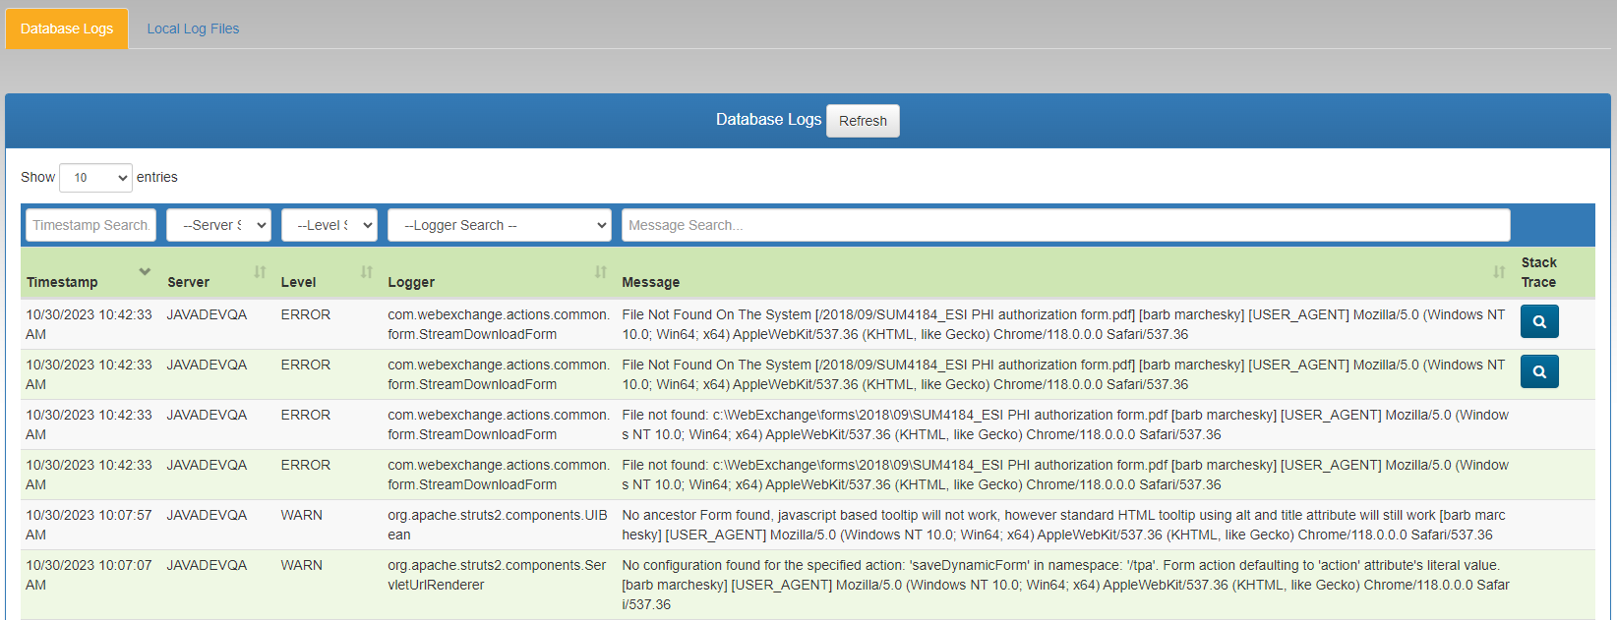Open the Level filter dropdown

(x=329, y=225)
